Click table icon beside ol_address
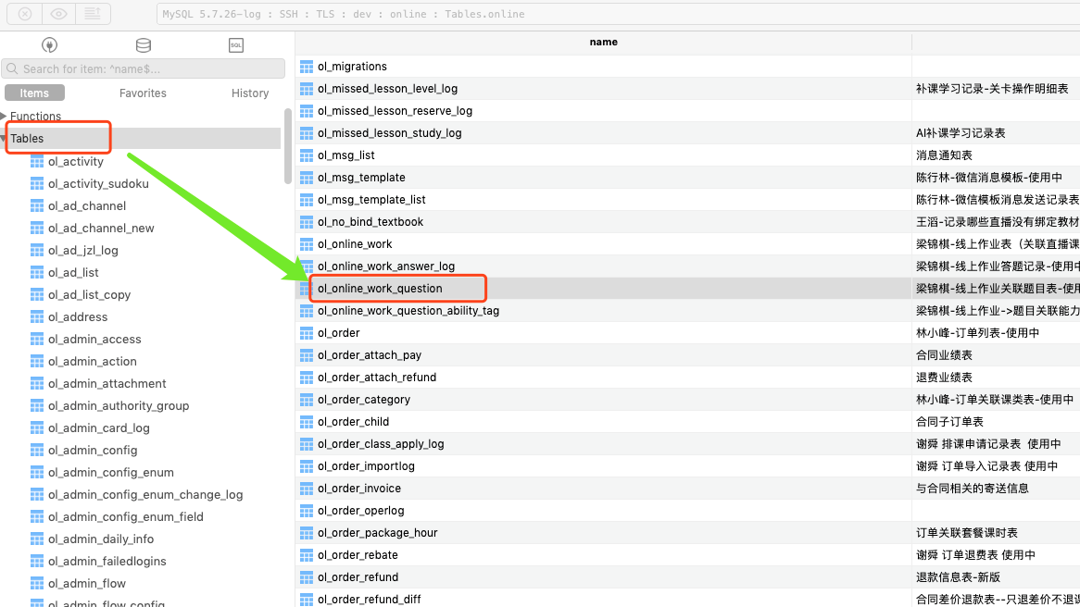 pyautogui.click(x=37, y=317)
